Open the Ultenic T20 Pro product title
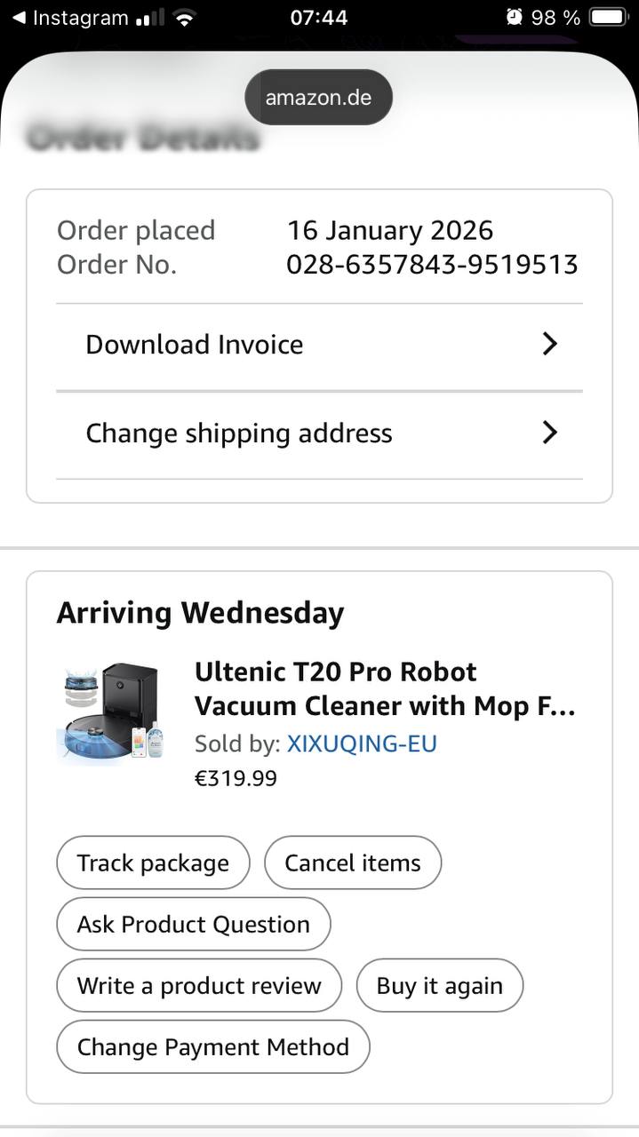 pyautogui.click(x=385, y=689)
